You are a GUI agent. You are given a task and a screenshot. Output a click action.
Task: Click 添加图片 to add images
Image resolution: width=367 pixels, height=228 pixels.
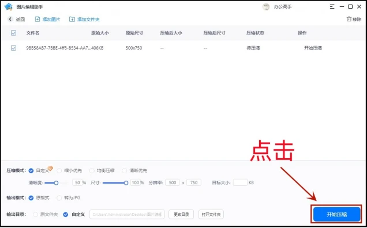pyautogui.click(x=48, y=19)
